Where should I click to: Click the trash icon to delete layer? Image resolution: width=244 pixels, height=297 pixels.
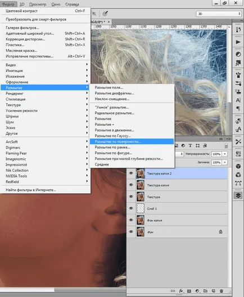coord(222,291)
